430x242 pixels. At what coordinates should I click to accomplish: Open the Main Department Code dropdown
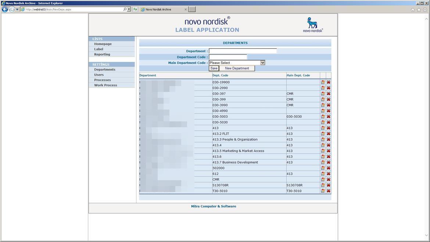pyautogui.click(x=262, y=63)
